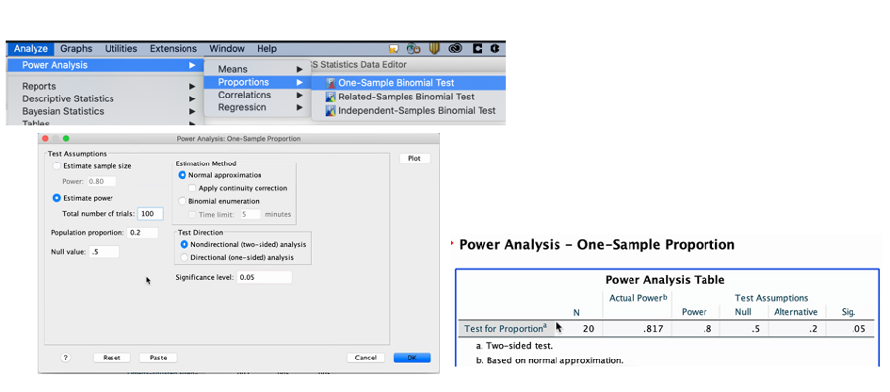The height and width of the screenshot is (392, 890).
Task: Select Normal approximation method
Action: point(183,175)
